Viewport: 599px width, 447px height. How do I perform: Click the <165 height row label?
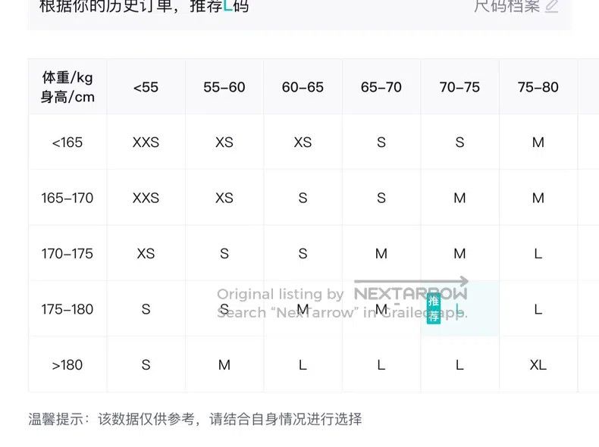67,142
